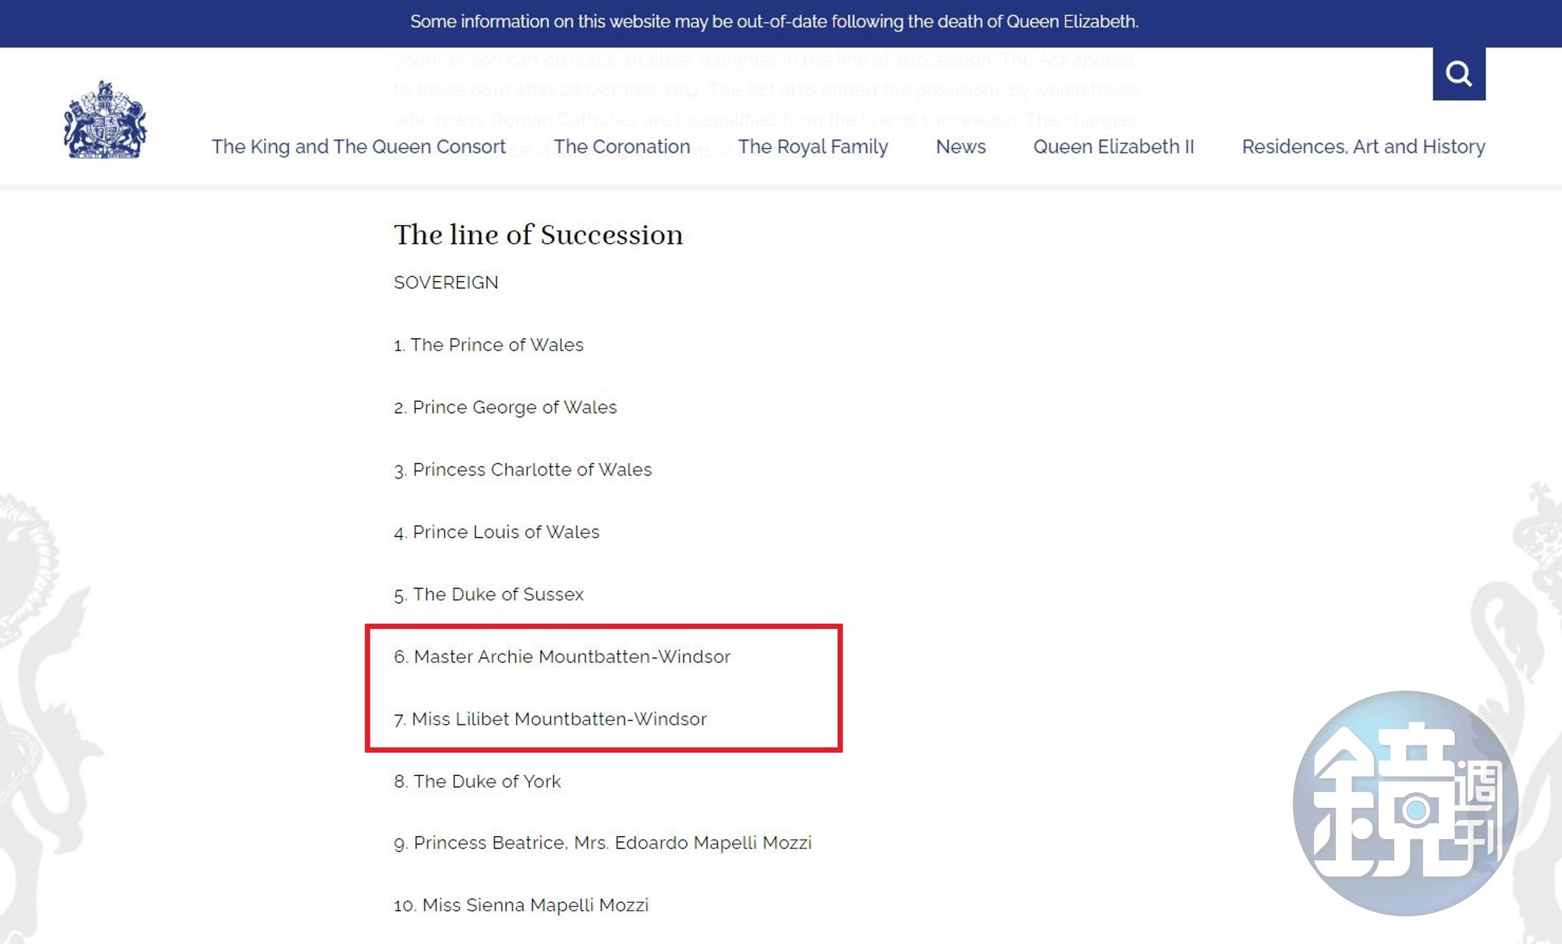Select '10. Miss Sienna Mapelli Mozzi' entry
This screenshot has height=944, width=1562.
(521, 905)
